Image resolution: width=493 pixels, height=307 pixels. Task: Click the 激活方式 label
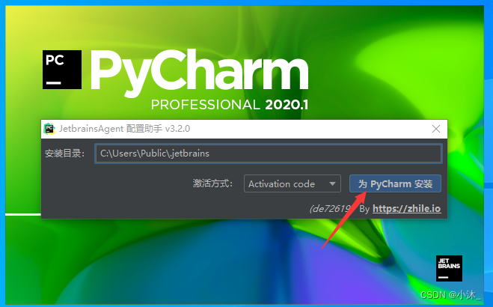[212, 183]
